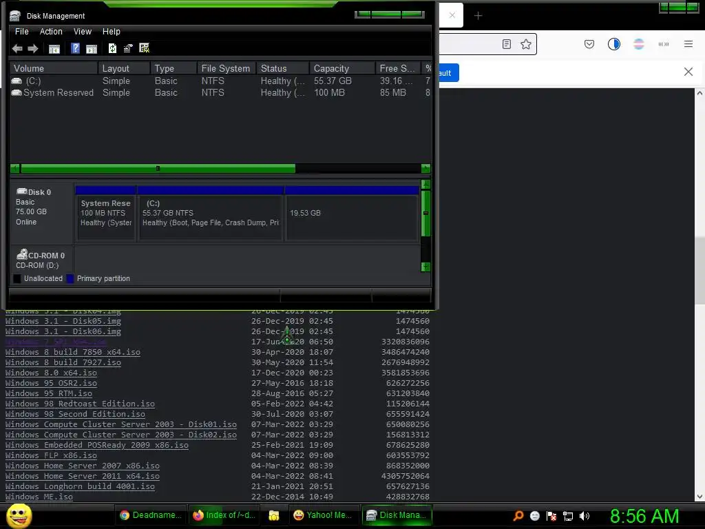Click the disk pane vertical scrollbar thumb
The height and width of the screenshot is (529, 705).
click(x=425, y=214)
